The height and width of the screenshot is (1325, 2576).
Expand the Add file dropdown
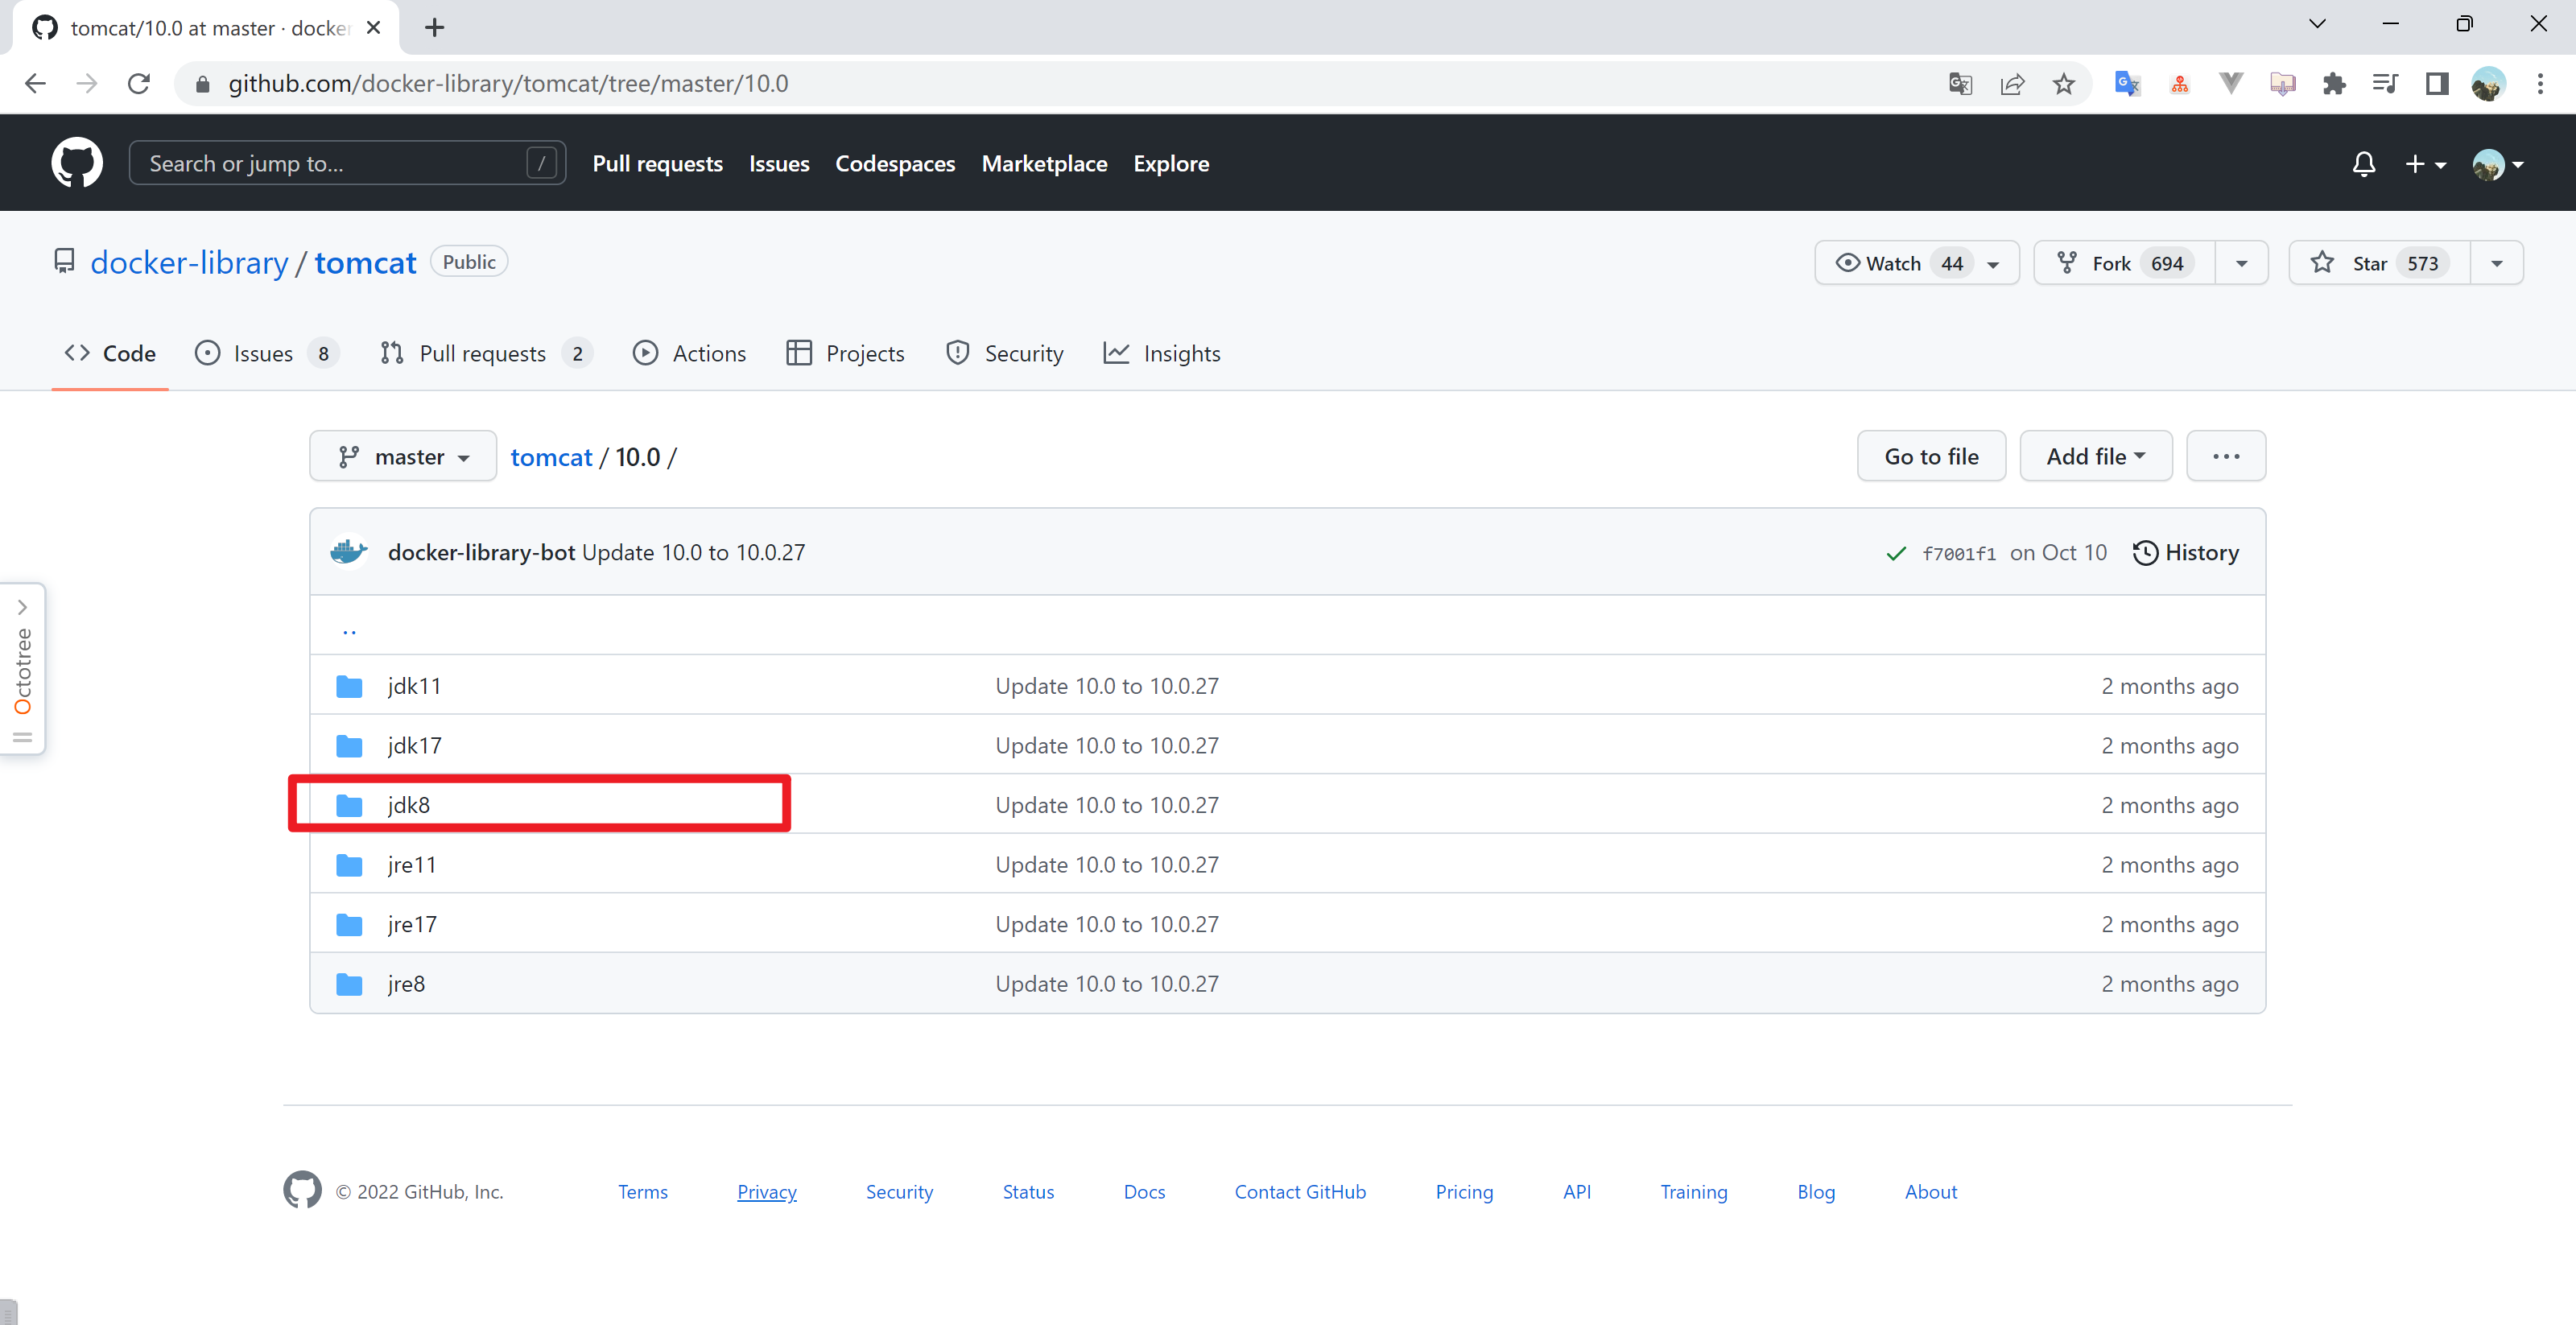(x=2095, y=456)
